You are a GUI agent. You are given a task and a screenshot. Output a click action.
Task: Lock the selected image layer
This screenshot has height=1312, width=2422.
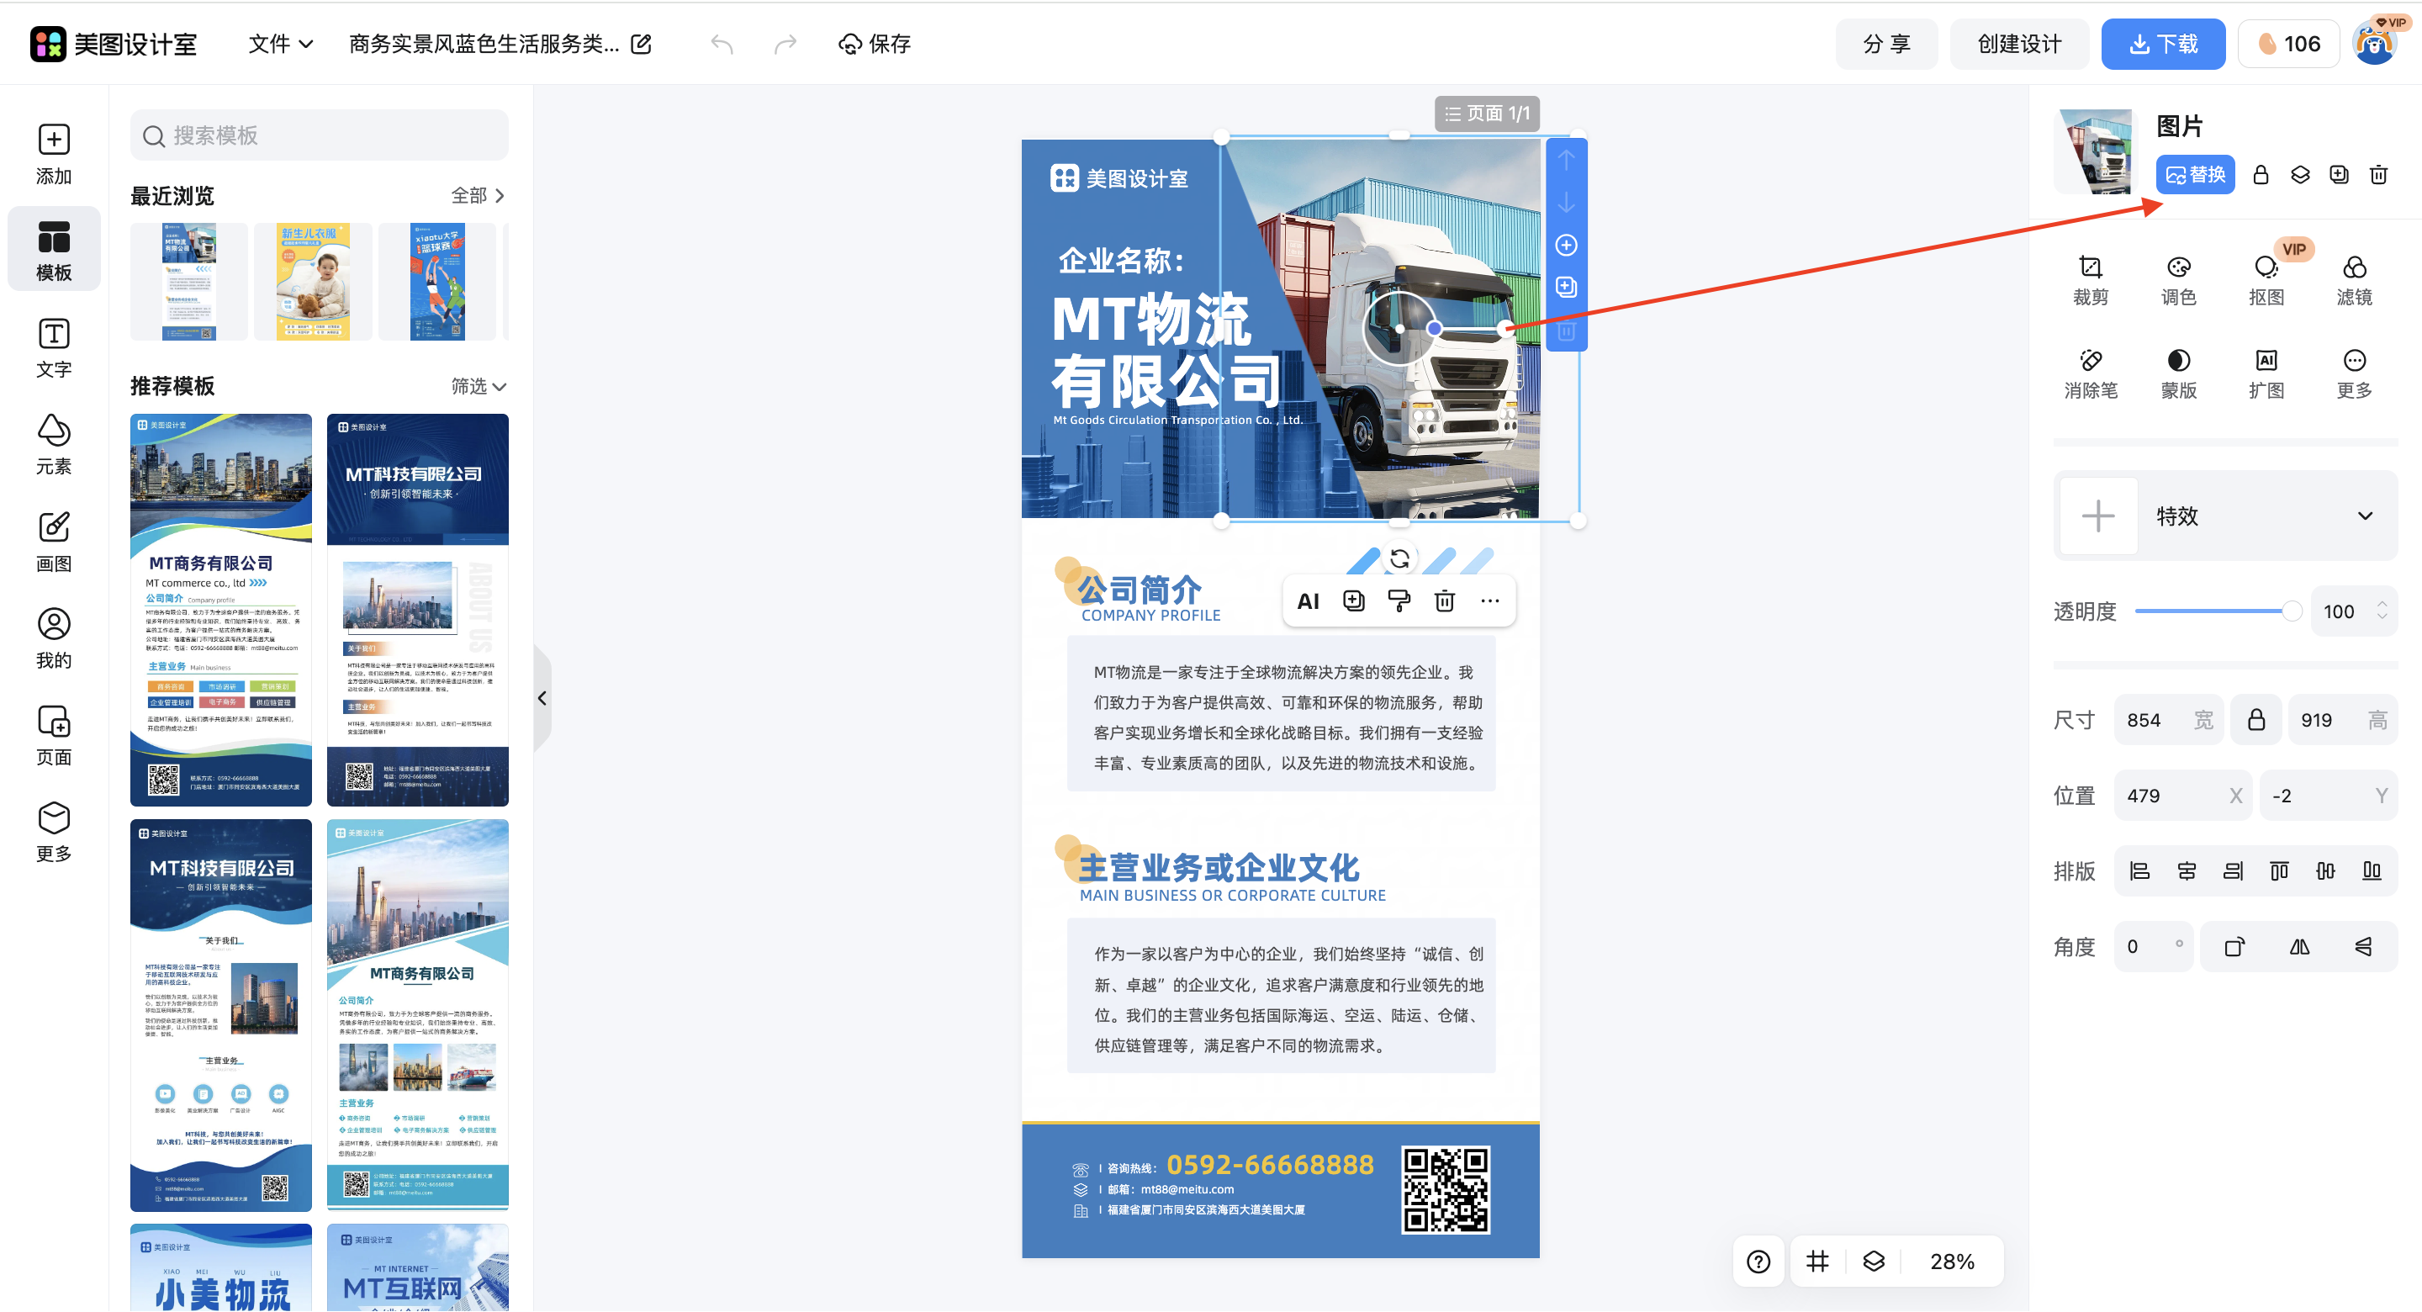click(2261, 174)
